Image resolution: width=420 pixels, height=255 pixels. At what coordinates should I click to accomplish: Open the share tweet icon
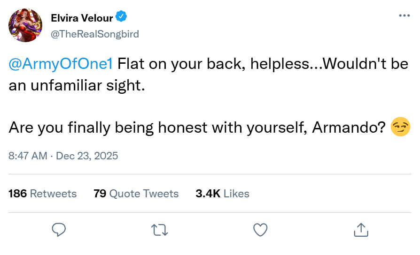[x=360, y=229]
